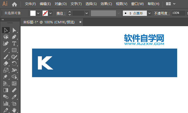Select the Gradient tool
Screen dimensions: 188x113
tap(6, 90)
